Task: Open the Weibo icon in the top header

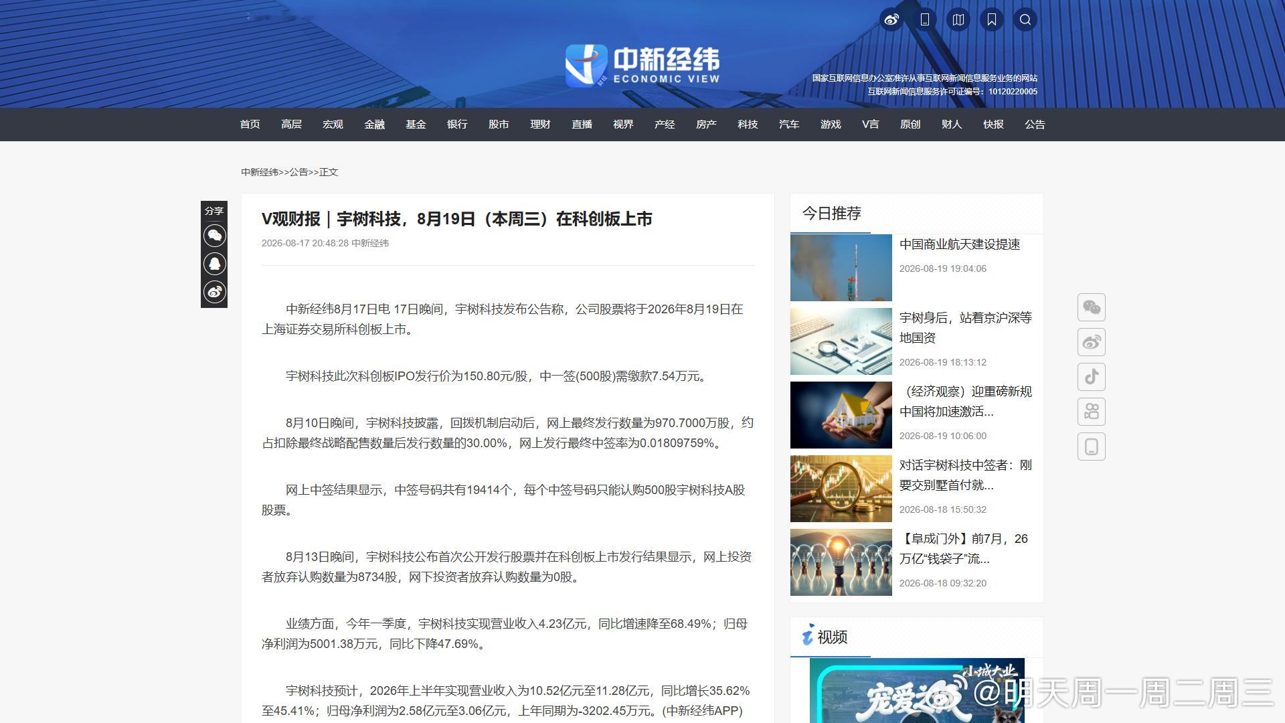Action: (891, 19)
